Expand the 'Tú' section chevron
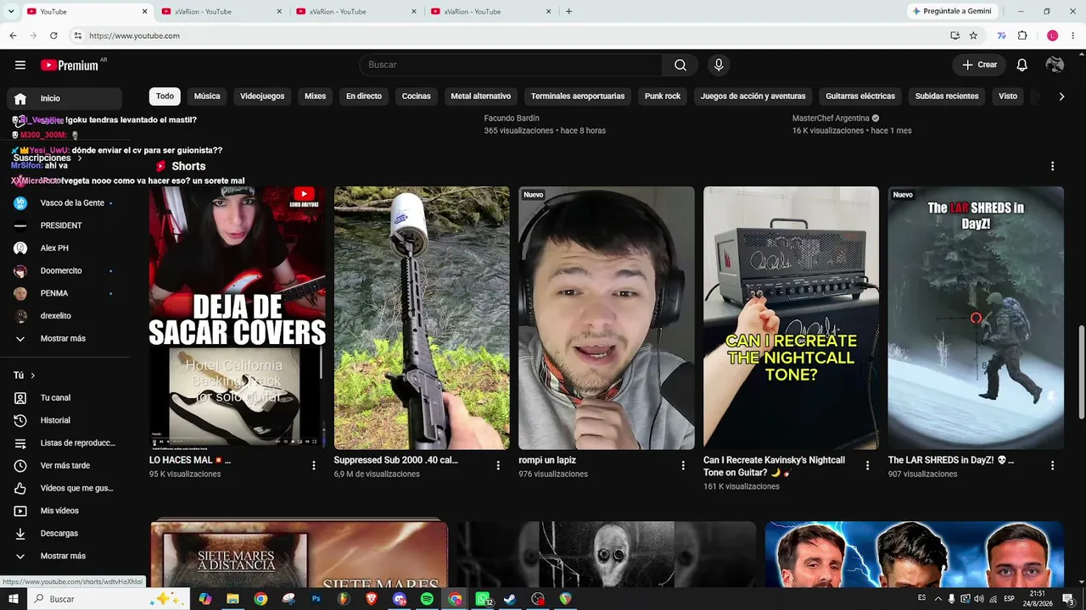The height and width of the screenshot is (610, 1086). (33, 375)
